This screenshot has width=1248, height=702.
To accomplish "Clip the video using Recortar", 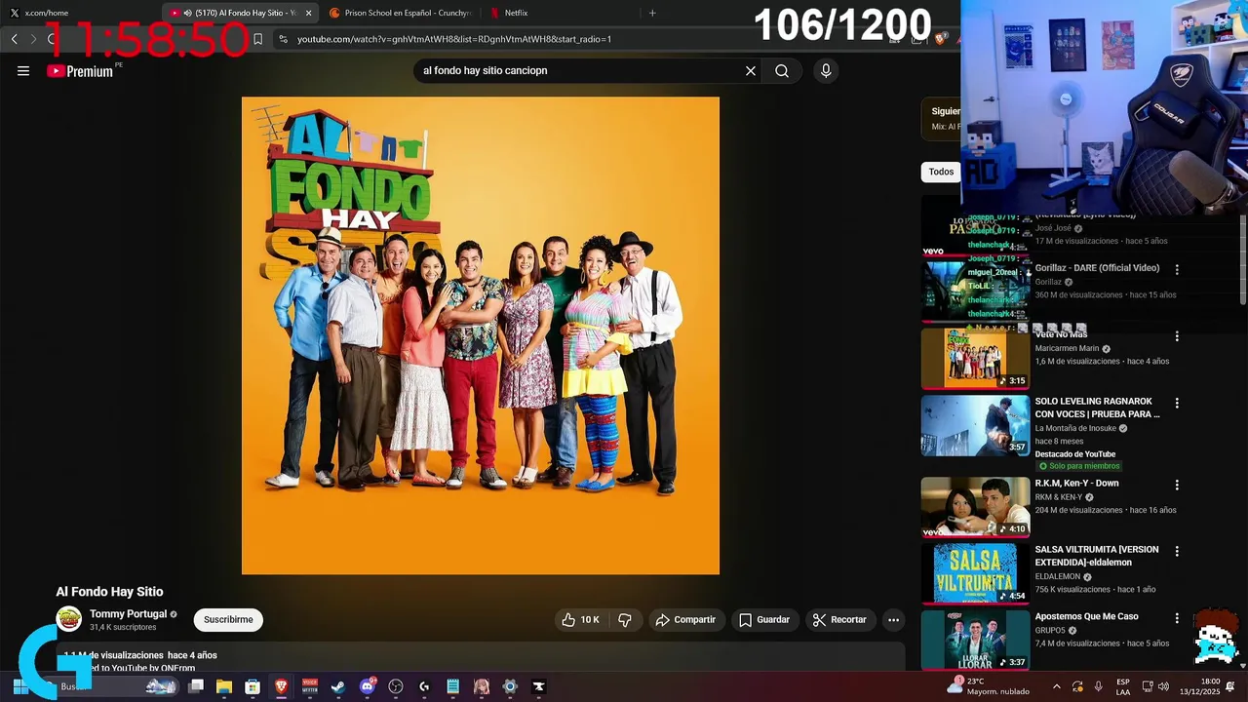I will 840,619.
